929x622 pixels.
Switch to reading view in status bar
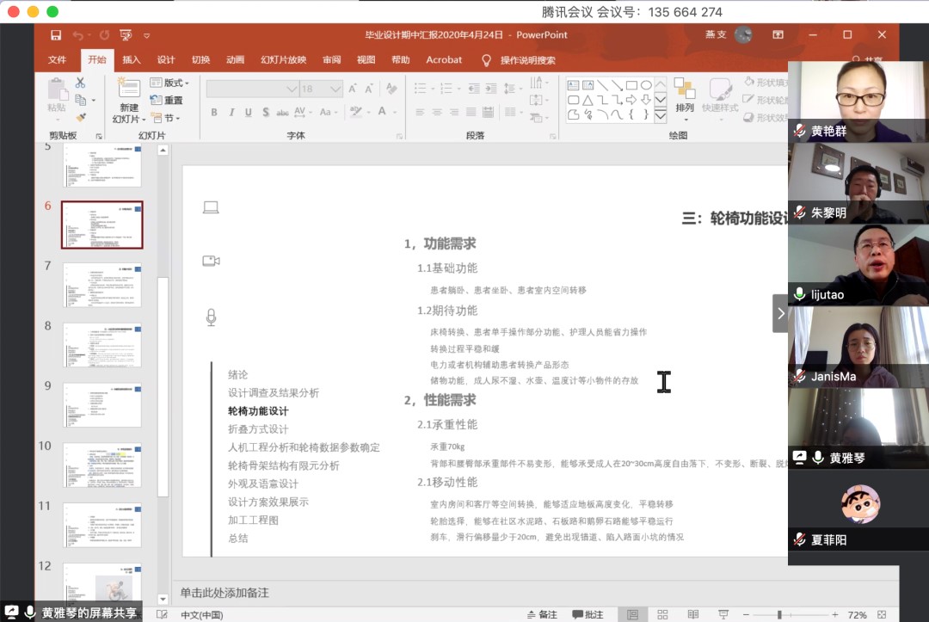[x=693, y=614]
